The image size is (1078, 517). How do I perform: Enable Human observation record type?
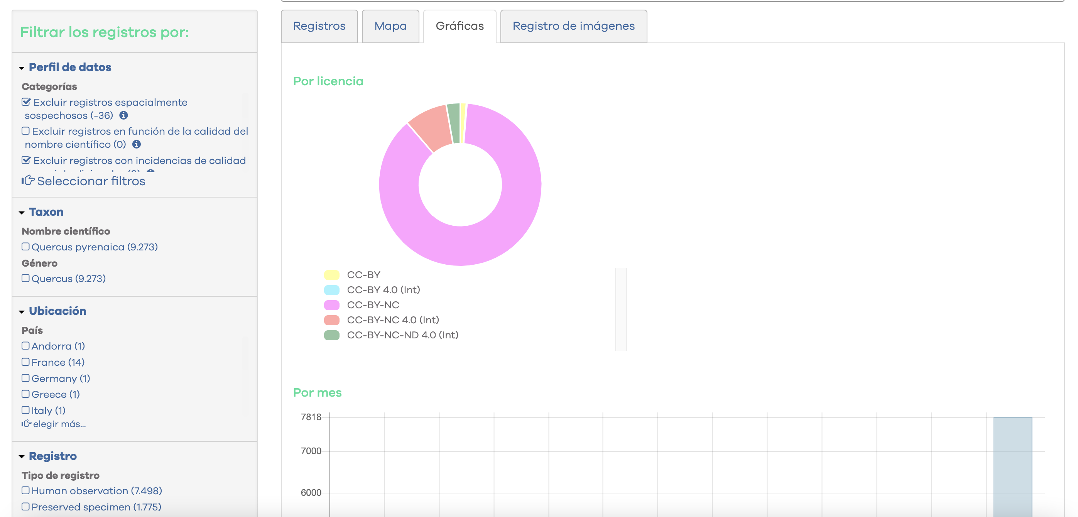click(25, 490)
